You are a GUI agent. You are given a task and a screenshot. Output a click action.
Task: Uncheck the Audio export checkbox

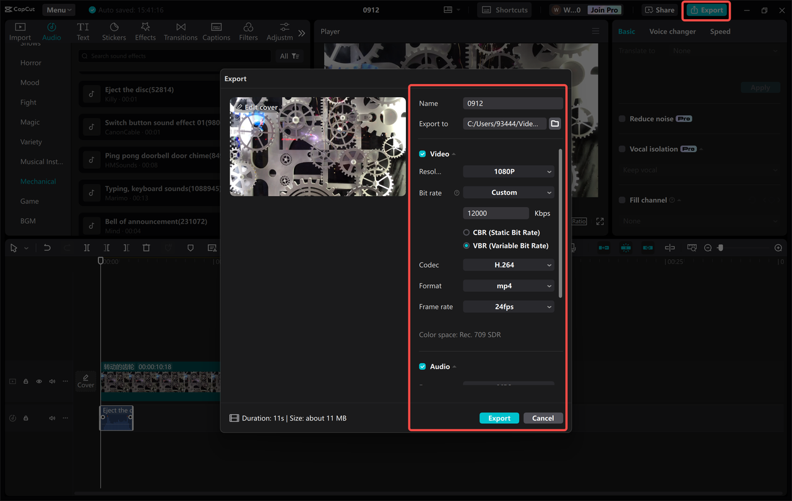coord(422,366)
